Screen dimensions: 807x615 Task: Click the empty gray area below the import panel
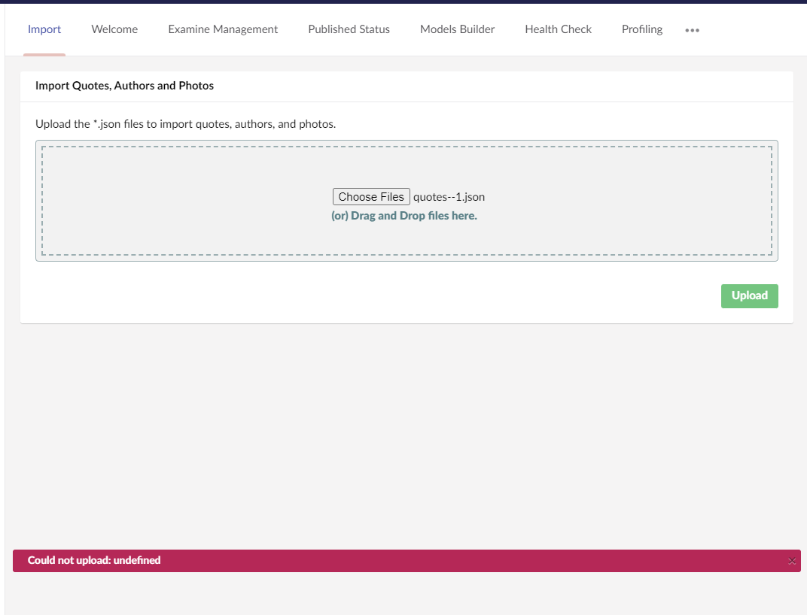[407, 436]
